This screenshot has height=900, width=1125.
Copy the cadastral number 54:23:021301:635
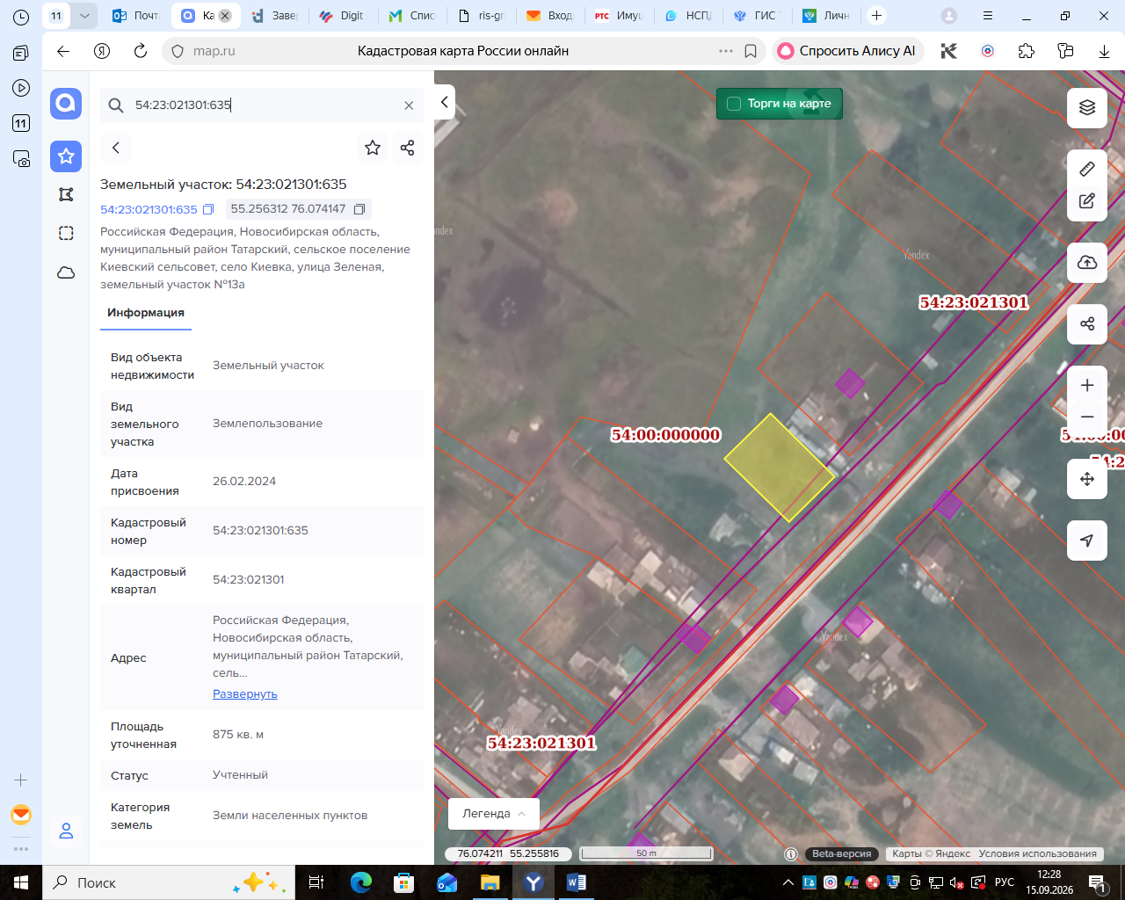point(208,209)
